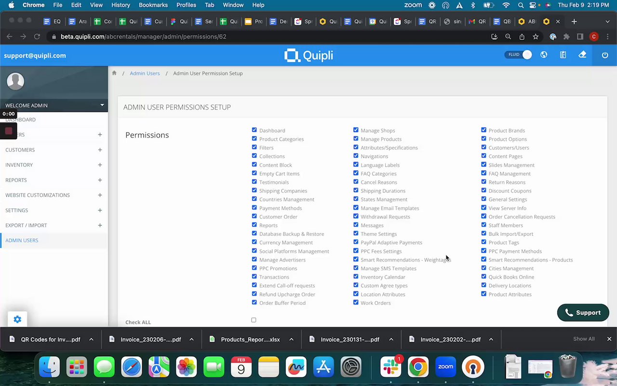Uncheck the Work Orders permission
Viewport: 617px width, 386px height.
pyautogui.click(x=356, y=303)
